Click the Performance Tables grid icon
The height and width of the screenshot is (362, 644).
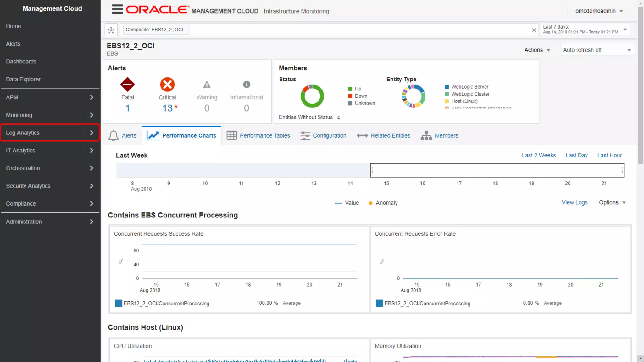(232, 135)
